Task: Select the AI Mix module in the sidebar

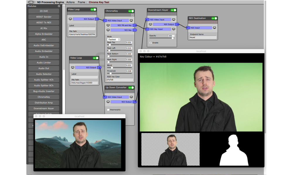Action: (44, 28)
